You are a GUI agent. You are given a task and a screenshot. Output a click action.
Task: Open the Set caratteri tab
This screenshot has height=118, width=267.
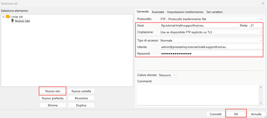tap(214, 12)
